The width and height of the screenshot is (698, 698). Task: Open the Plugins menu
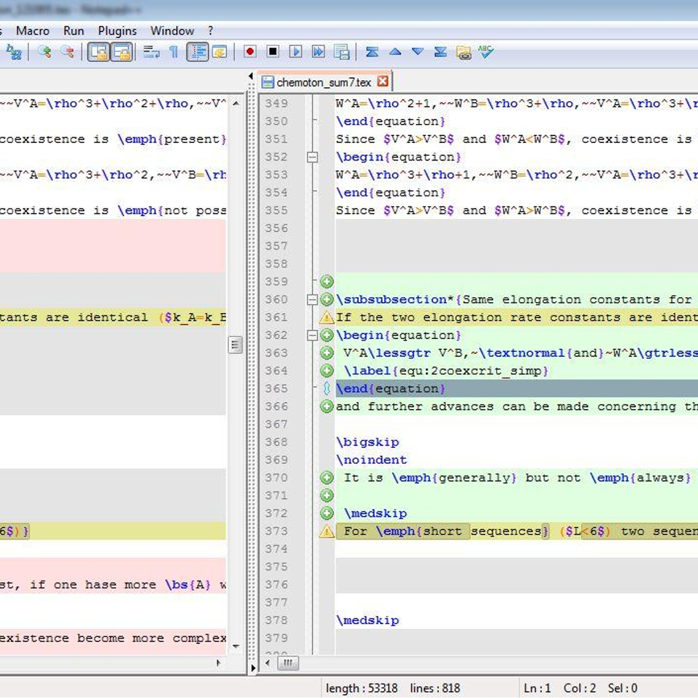point(117,31)
